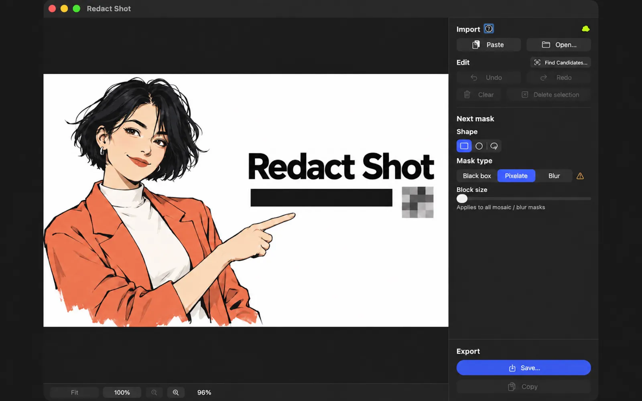Select the lasso freeform mask shape

494,146
